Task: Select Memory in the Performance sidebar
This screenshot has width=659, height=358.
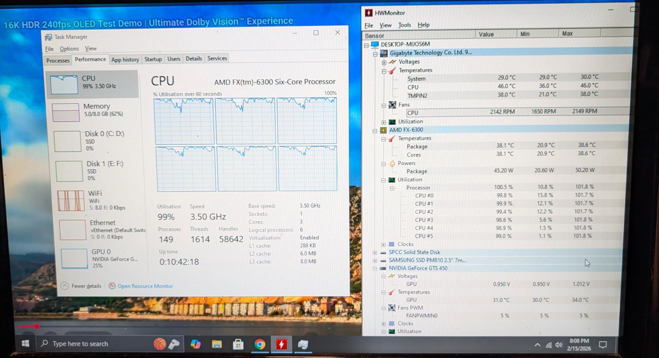Action: click(x=94, y=111)
